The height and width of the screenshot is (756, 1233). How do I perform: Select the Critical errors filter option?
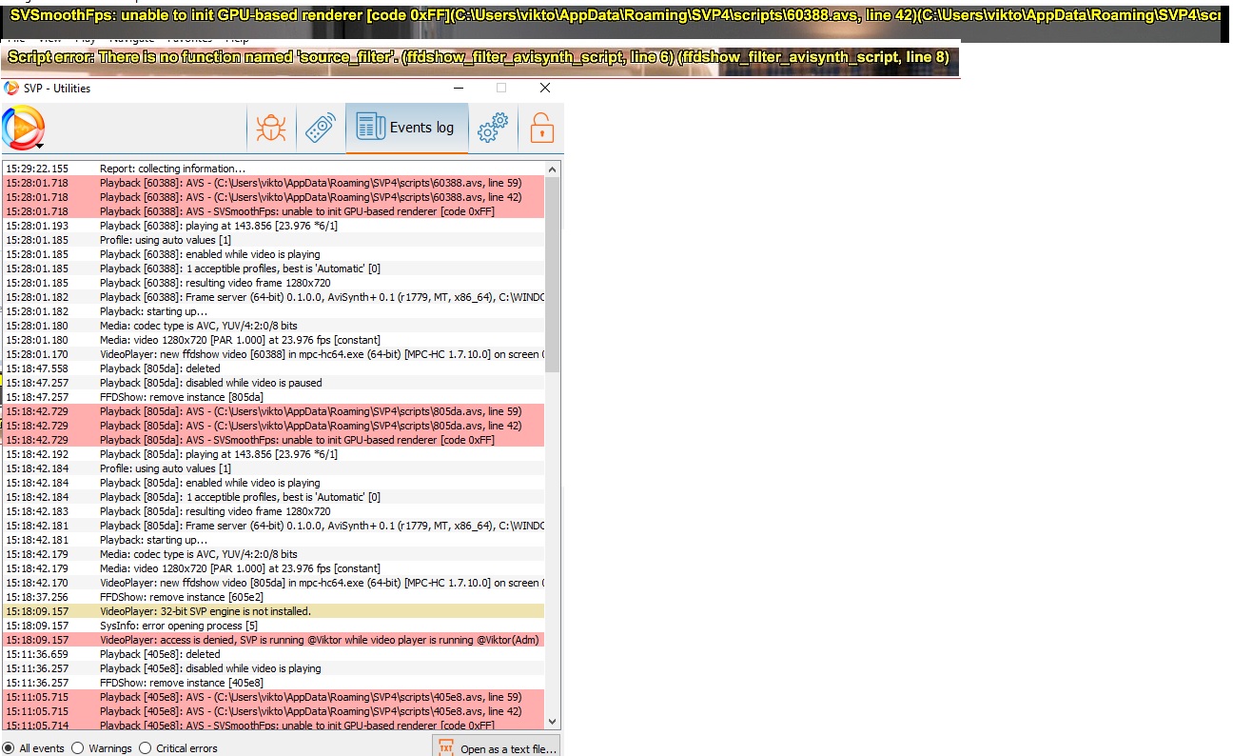coord(146,748)
